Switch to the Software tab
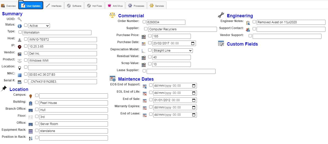328x144 pixels. 74,6
